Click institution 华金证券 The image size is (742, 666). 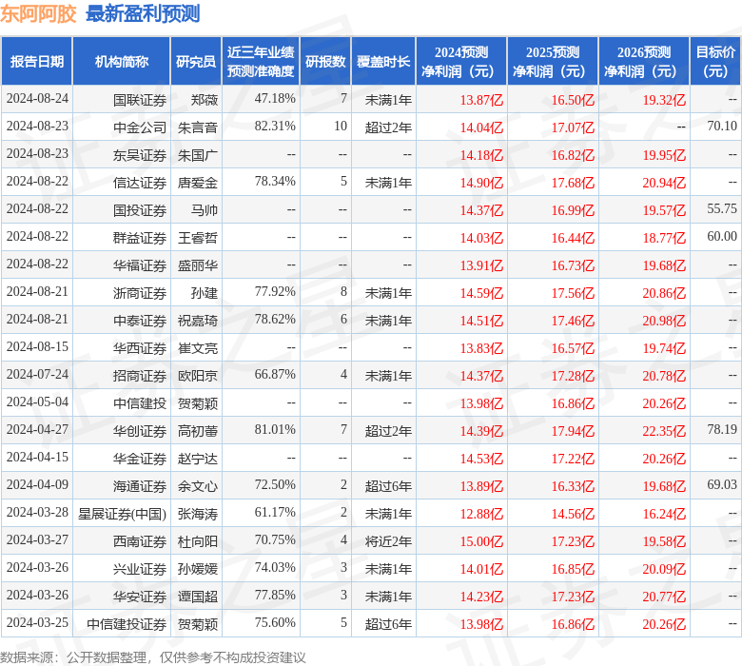pyautogui.click(x=140, y=459)
